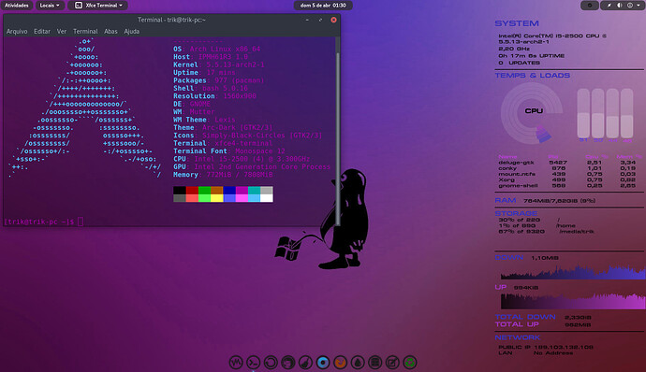646x372 pixels.
Task: Click the white swatch in terminal color palette
Action: (x=267, y=198)
